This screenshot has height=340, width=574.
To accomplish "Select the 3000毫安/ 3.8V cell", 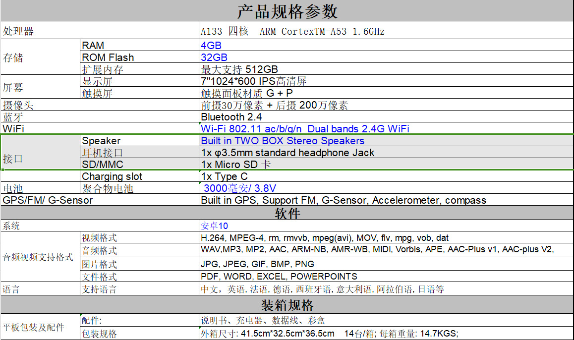I will [x=386, y=188].
